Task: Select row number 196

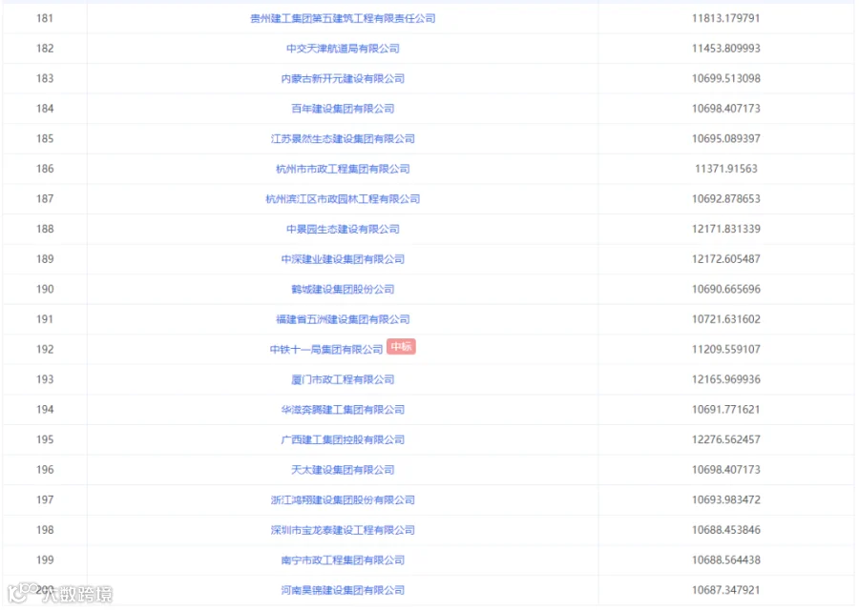Action: pyautogui.click(x=45, y=469)
